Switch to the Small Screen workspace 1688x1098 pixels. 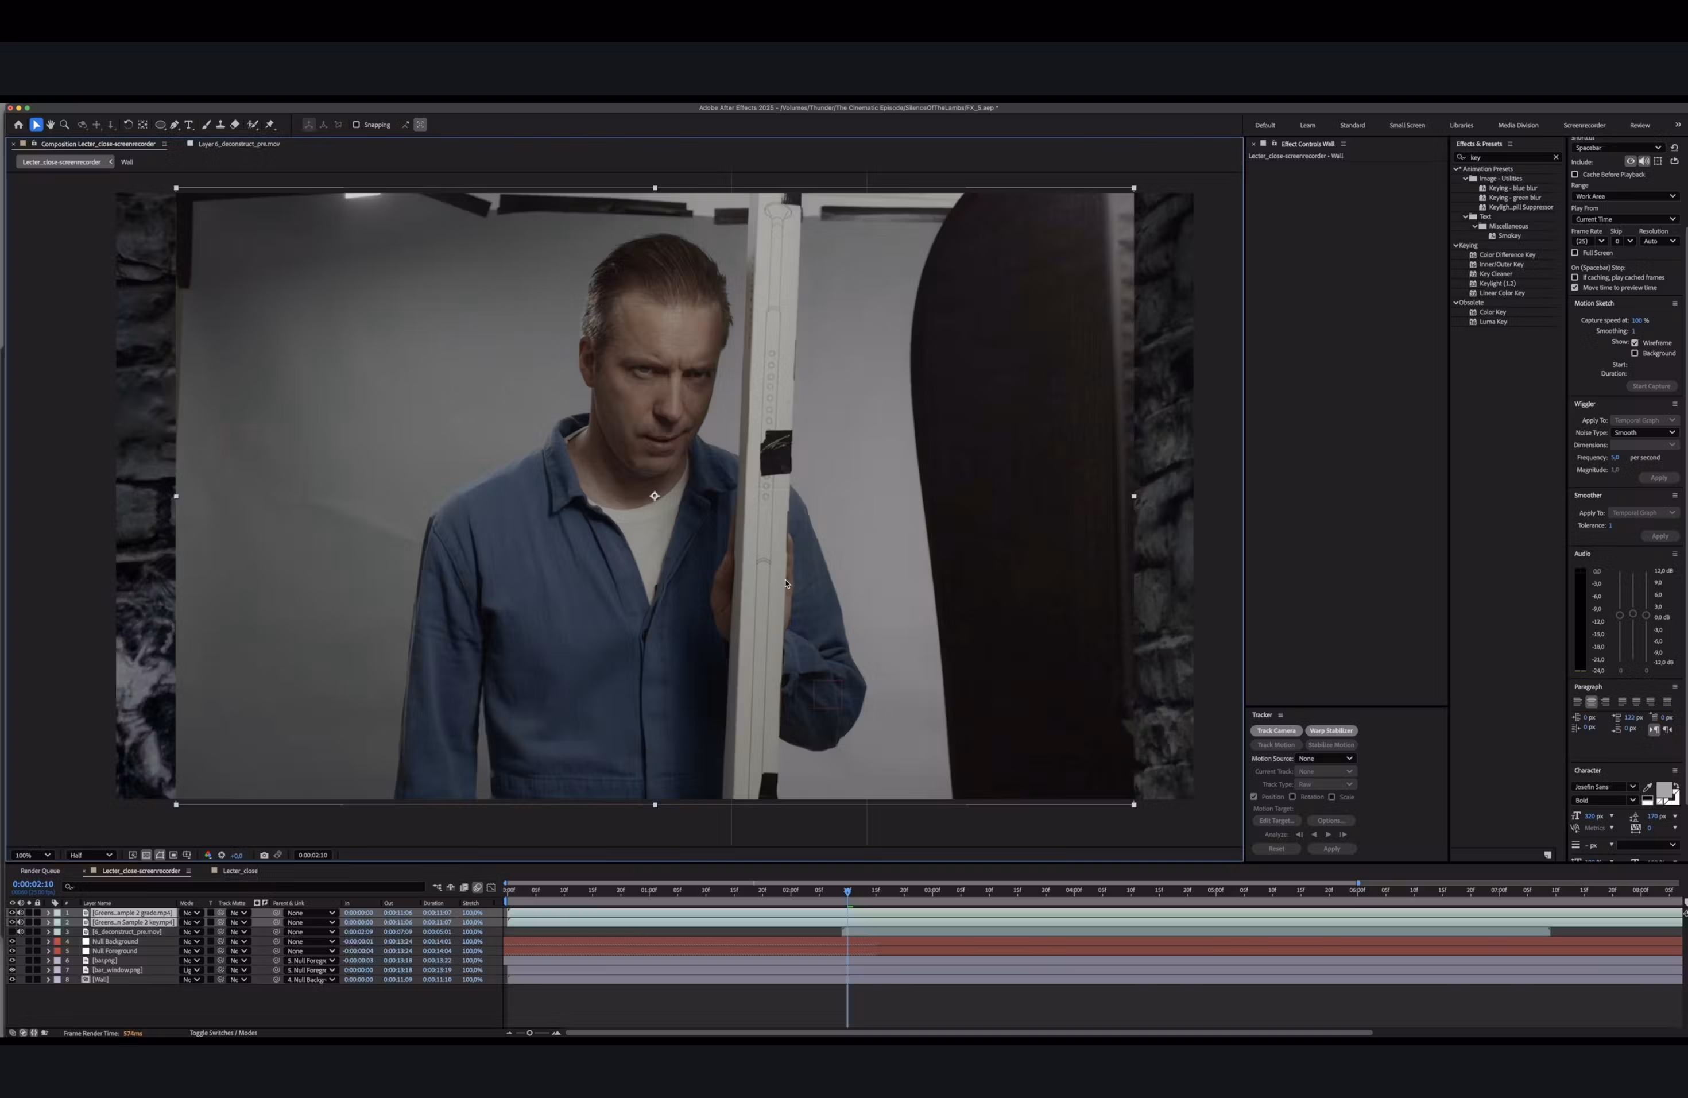(1407, 126)
